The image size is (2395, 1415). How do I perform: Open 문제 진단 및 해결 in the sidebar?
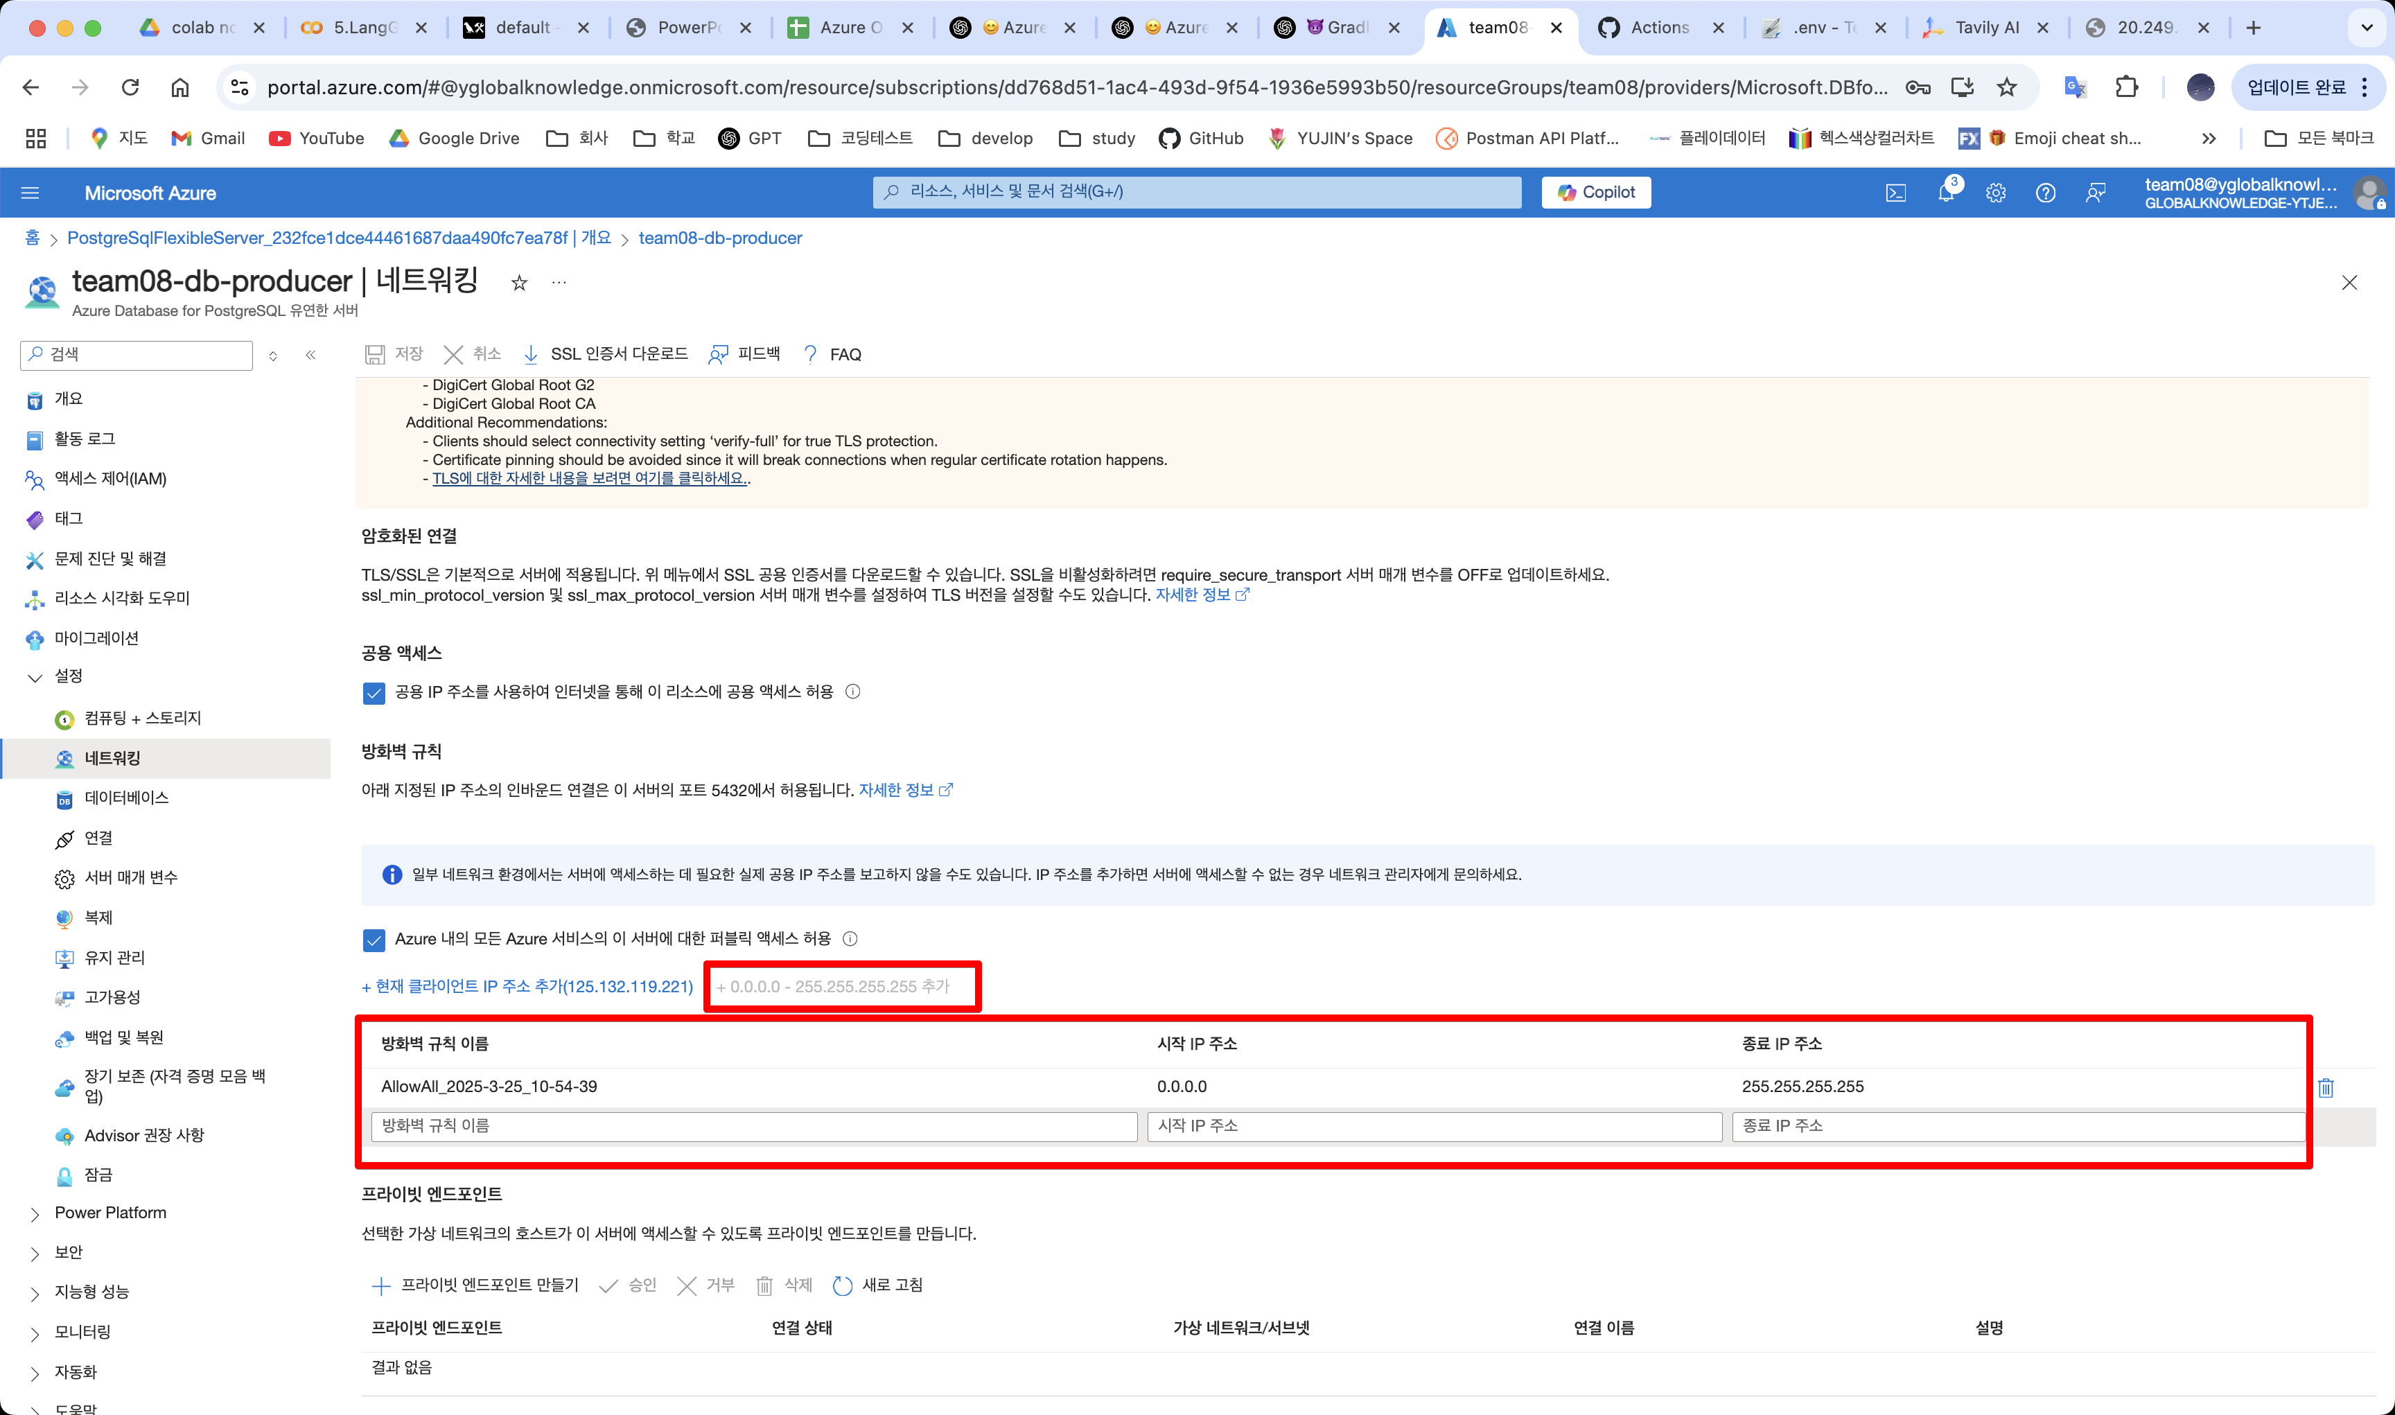[111, 559]
